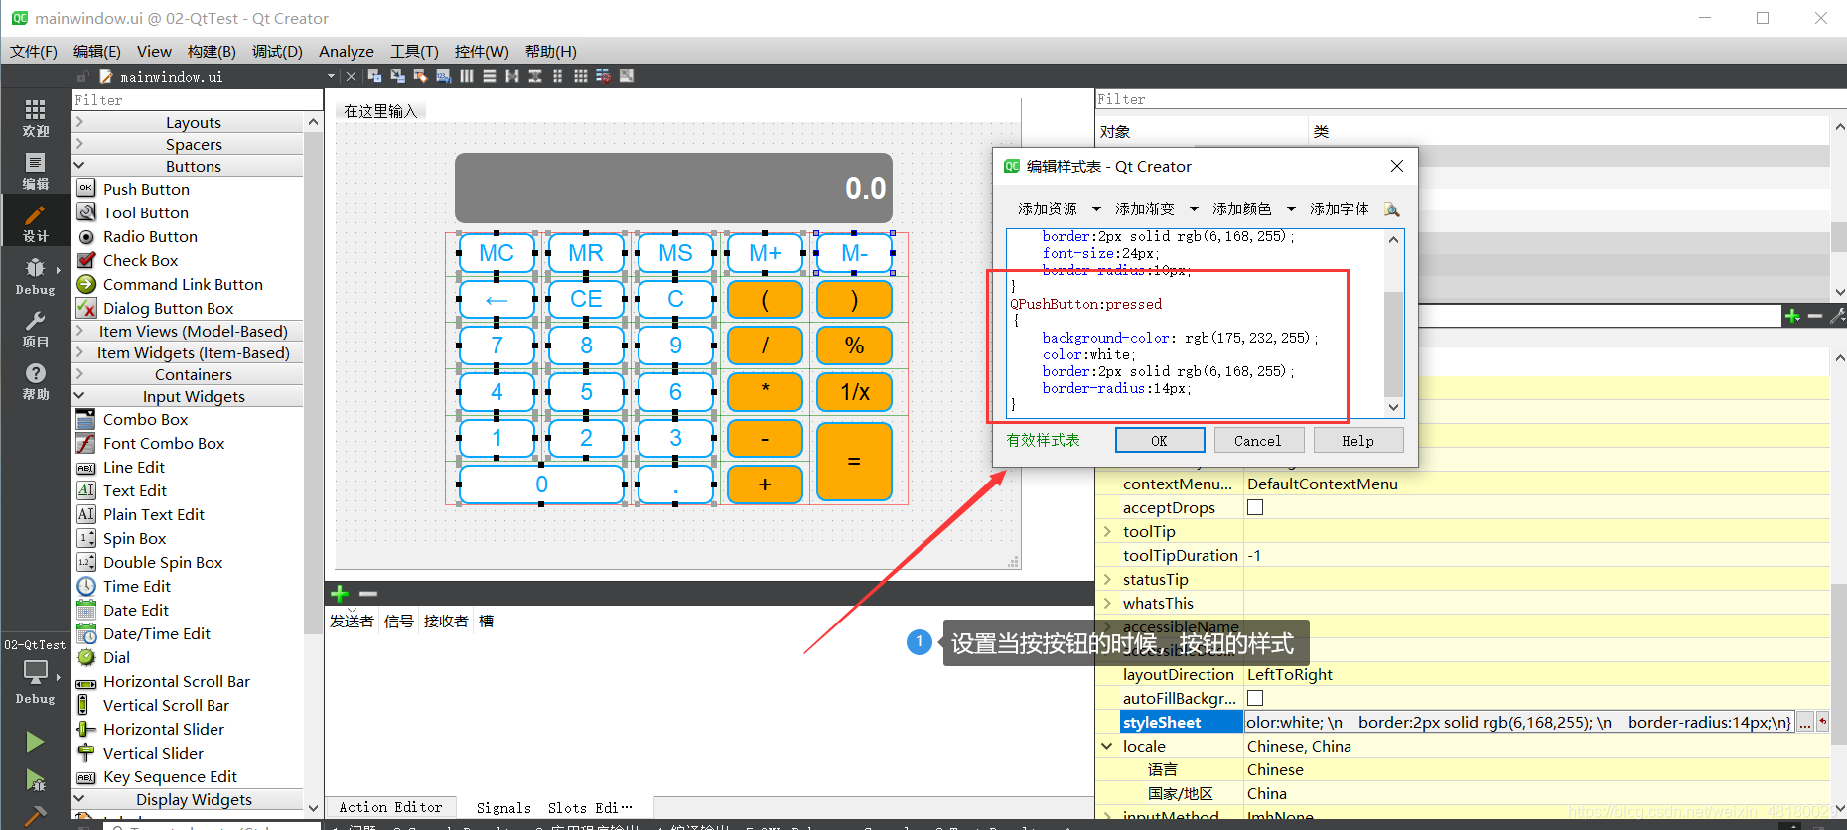The height and width of the screenshot is (830, 1847).
Task: Open Help mode (帮助) in the sidebar
Action: click(x=36, y=381)
